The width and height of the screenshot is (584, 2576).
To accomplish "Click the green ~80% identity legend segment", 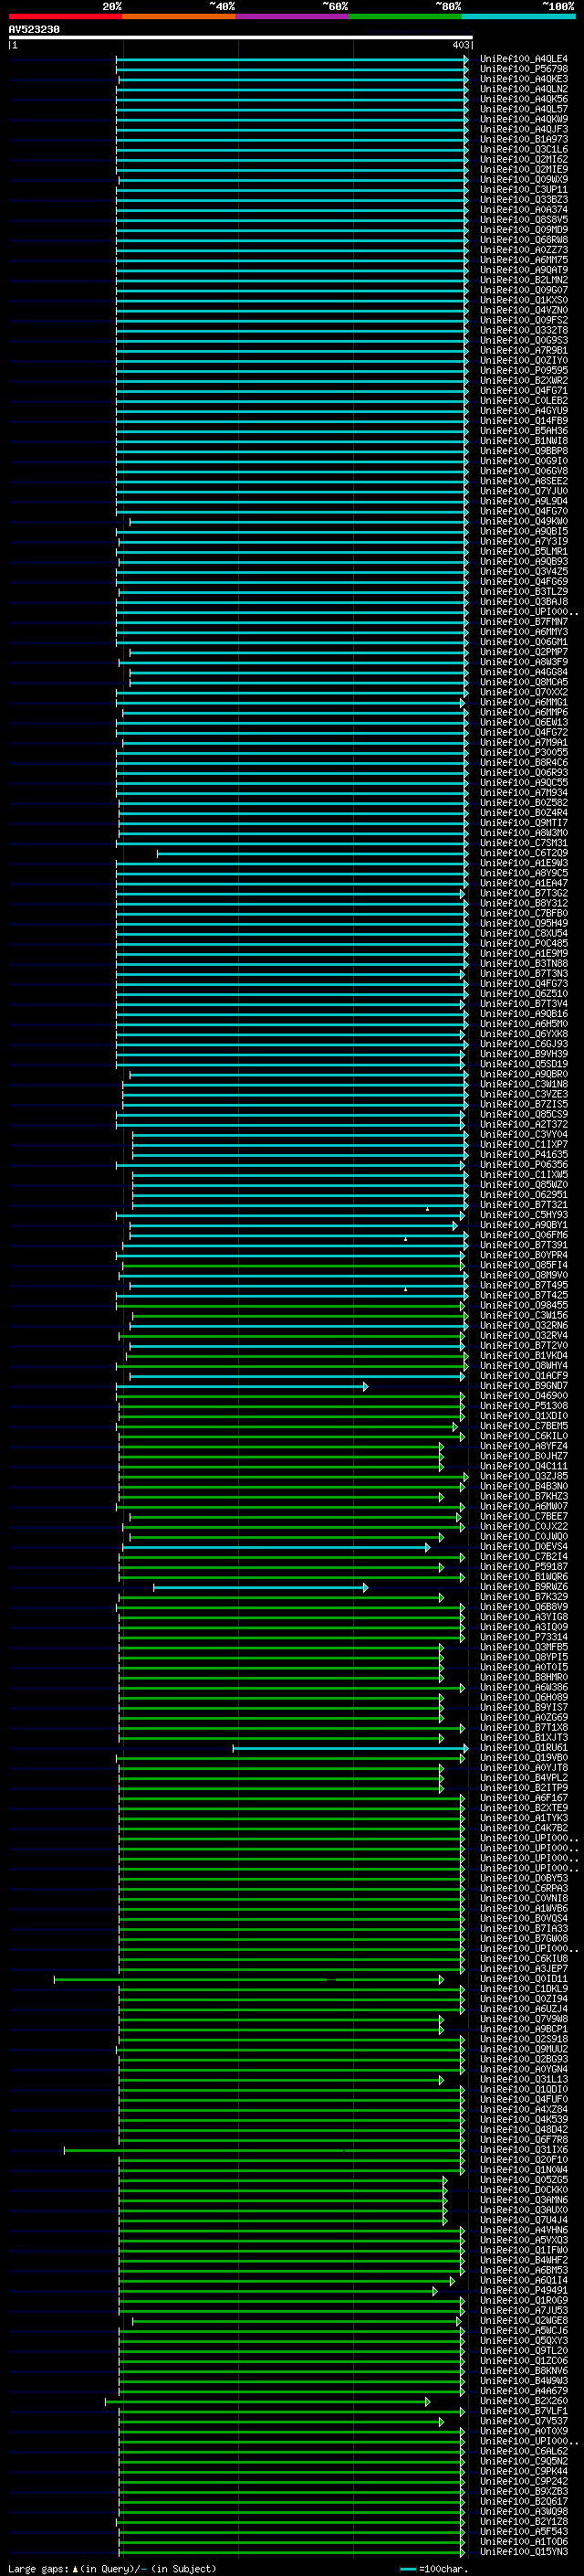I will click(405, 16).
